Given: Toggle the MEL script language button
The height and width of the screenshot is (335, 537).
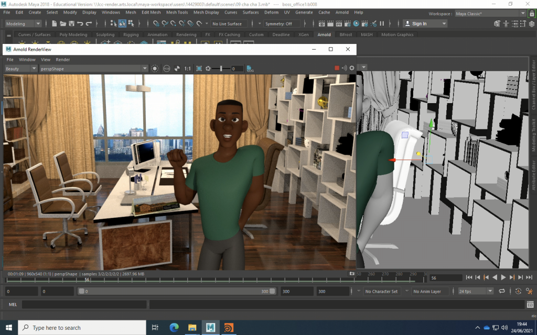Looking at the screenshot, I should tap(13, 304).
